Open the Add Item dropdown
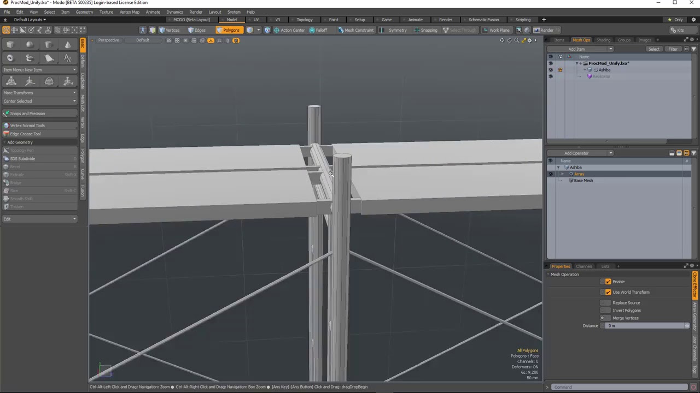Image resolution: width=700 pixels, height=393 pixels. click(580, 49)
